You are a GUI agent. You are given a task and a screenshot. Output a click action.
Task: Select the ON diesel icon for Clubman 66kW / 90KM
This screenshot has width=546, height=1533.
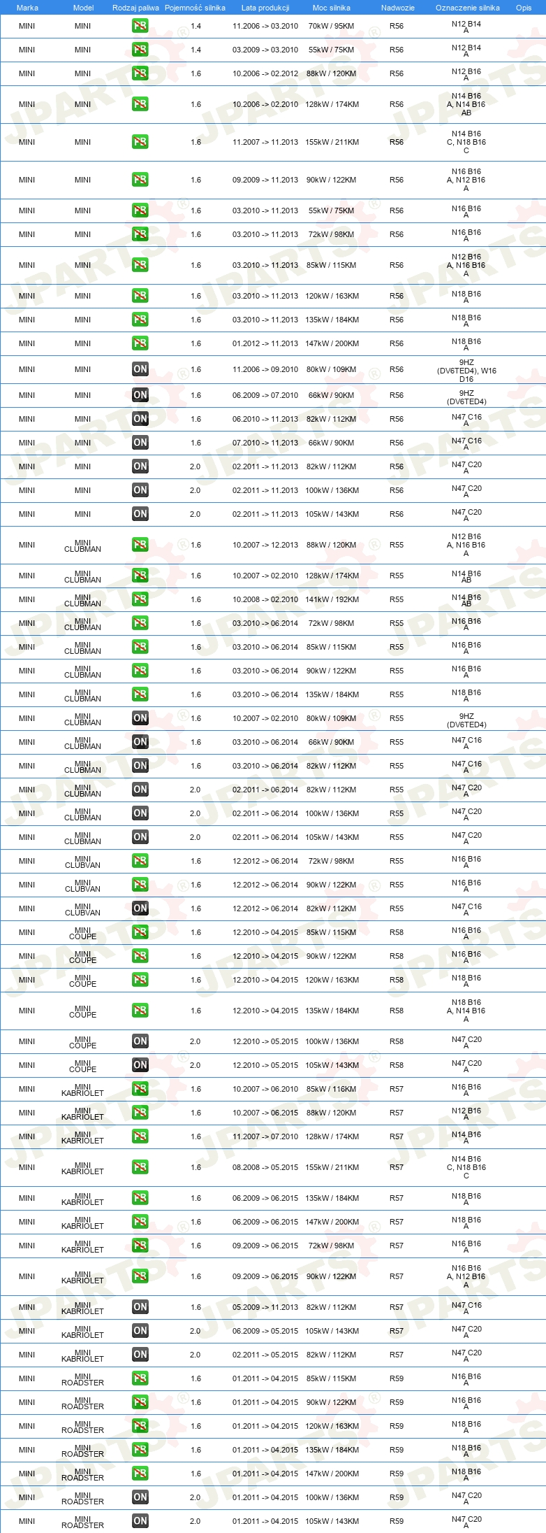(140, 742)
